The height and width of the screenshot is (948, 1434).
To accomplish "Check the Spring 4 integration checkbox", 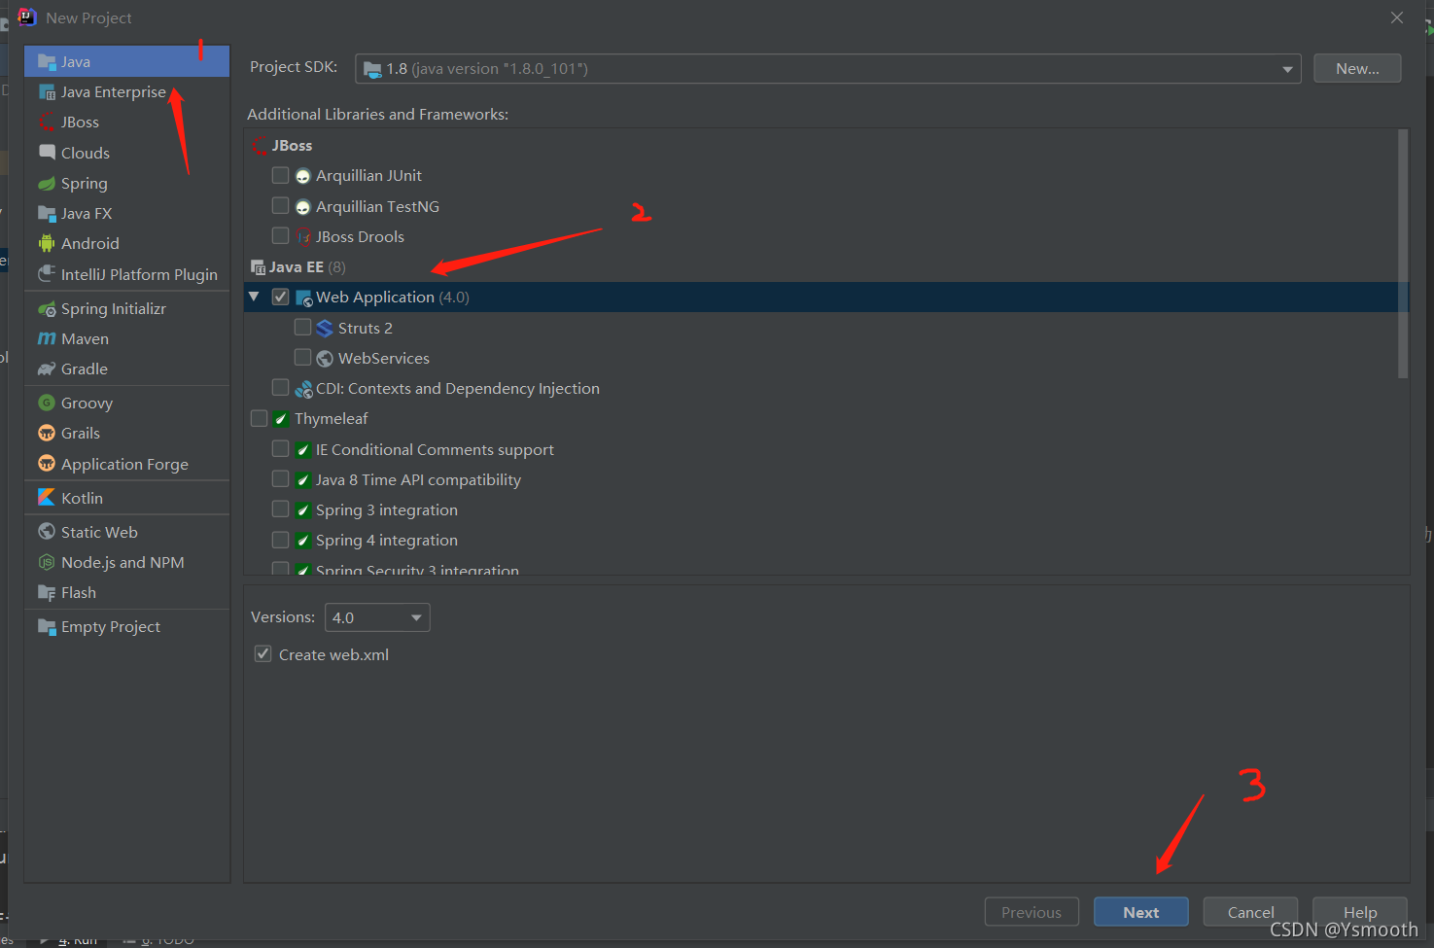I will point(281,540).
